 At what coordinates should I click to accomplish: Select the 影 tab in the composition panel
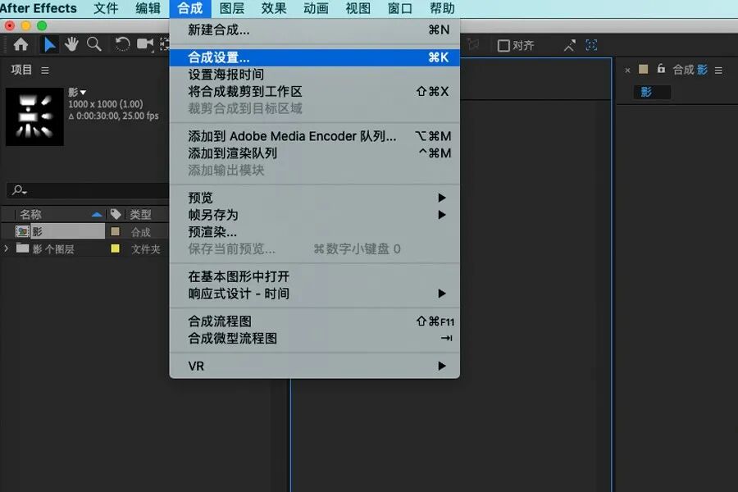(x=652, y=92)
